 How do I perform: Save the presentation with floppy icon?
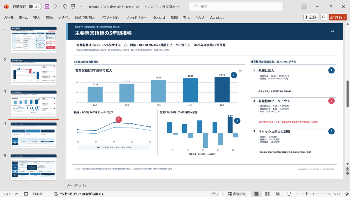pyautogui.click(x=47, y=6)
